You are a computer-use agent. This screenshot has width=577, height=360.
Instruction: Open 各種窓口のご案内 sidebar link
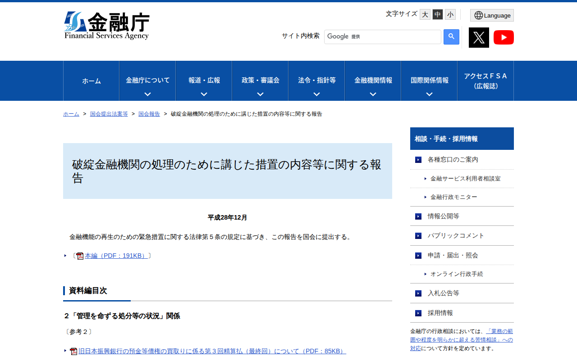coord(453,160)
